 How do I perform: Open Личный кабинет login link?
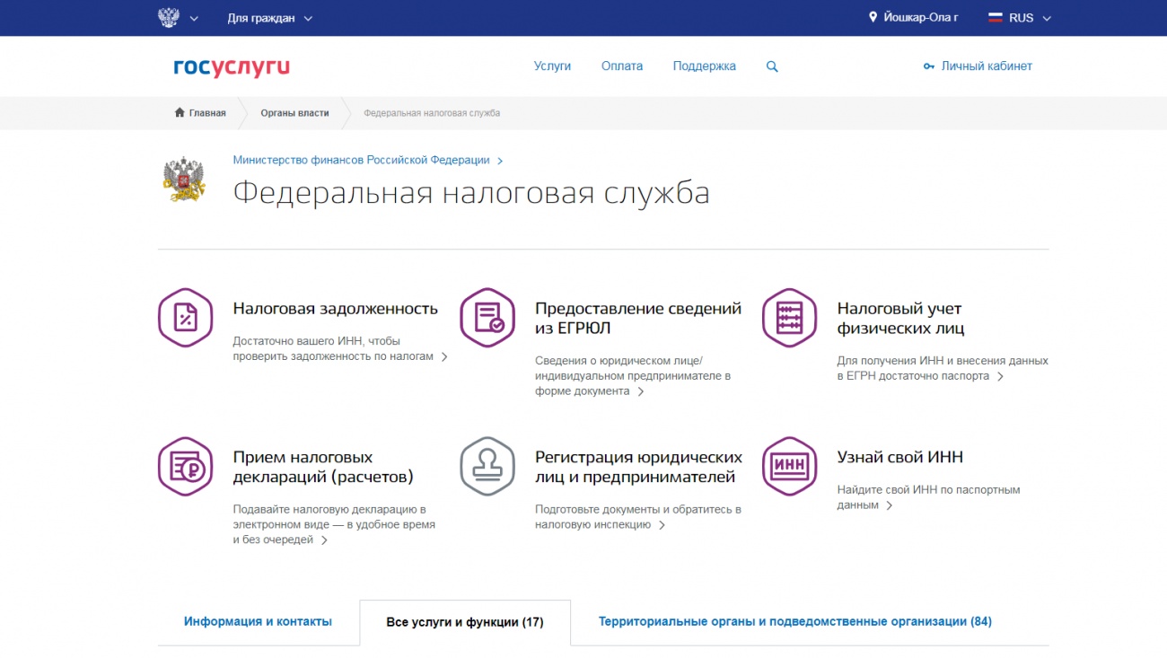point(978,66)
